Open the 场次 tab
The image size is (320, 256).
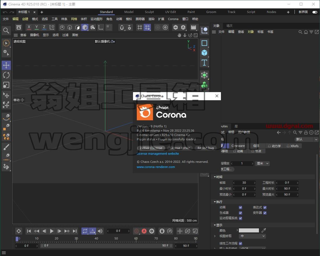229,26
